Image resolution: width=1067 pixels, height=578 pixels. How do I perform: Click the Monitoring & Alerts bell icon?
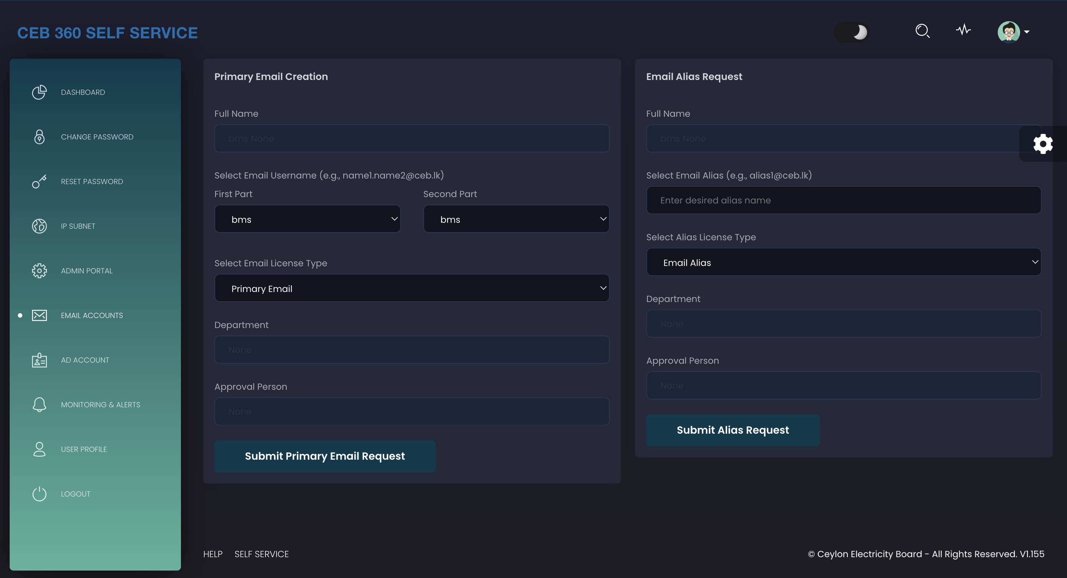tap(39, 405)
